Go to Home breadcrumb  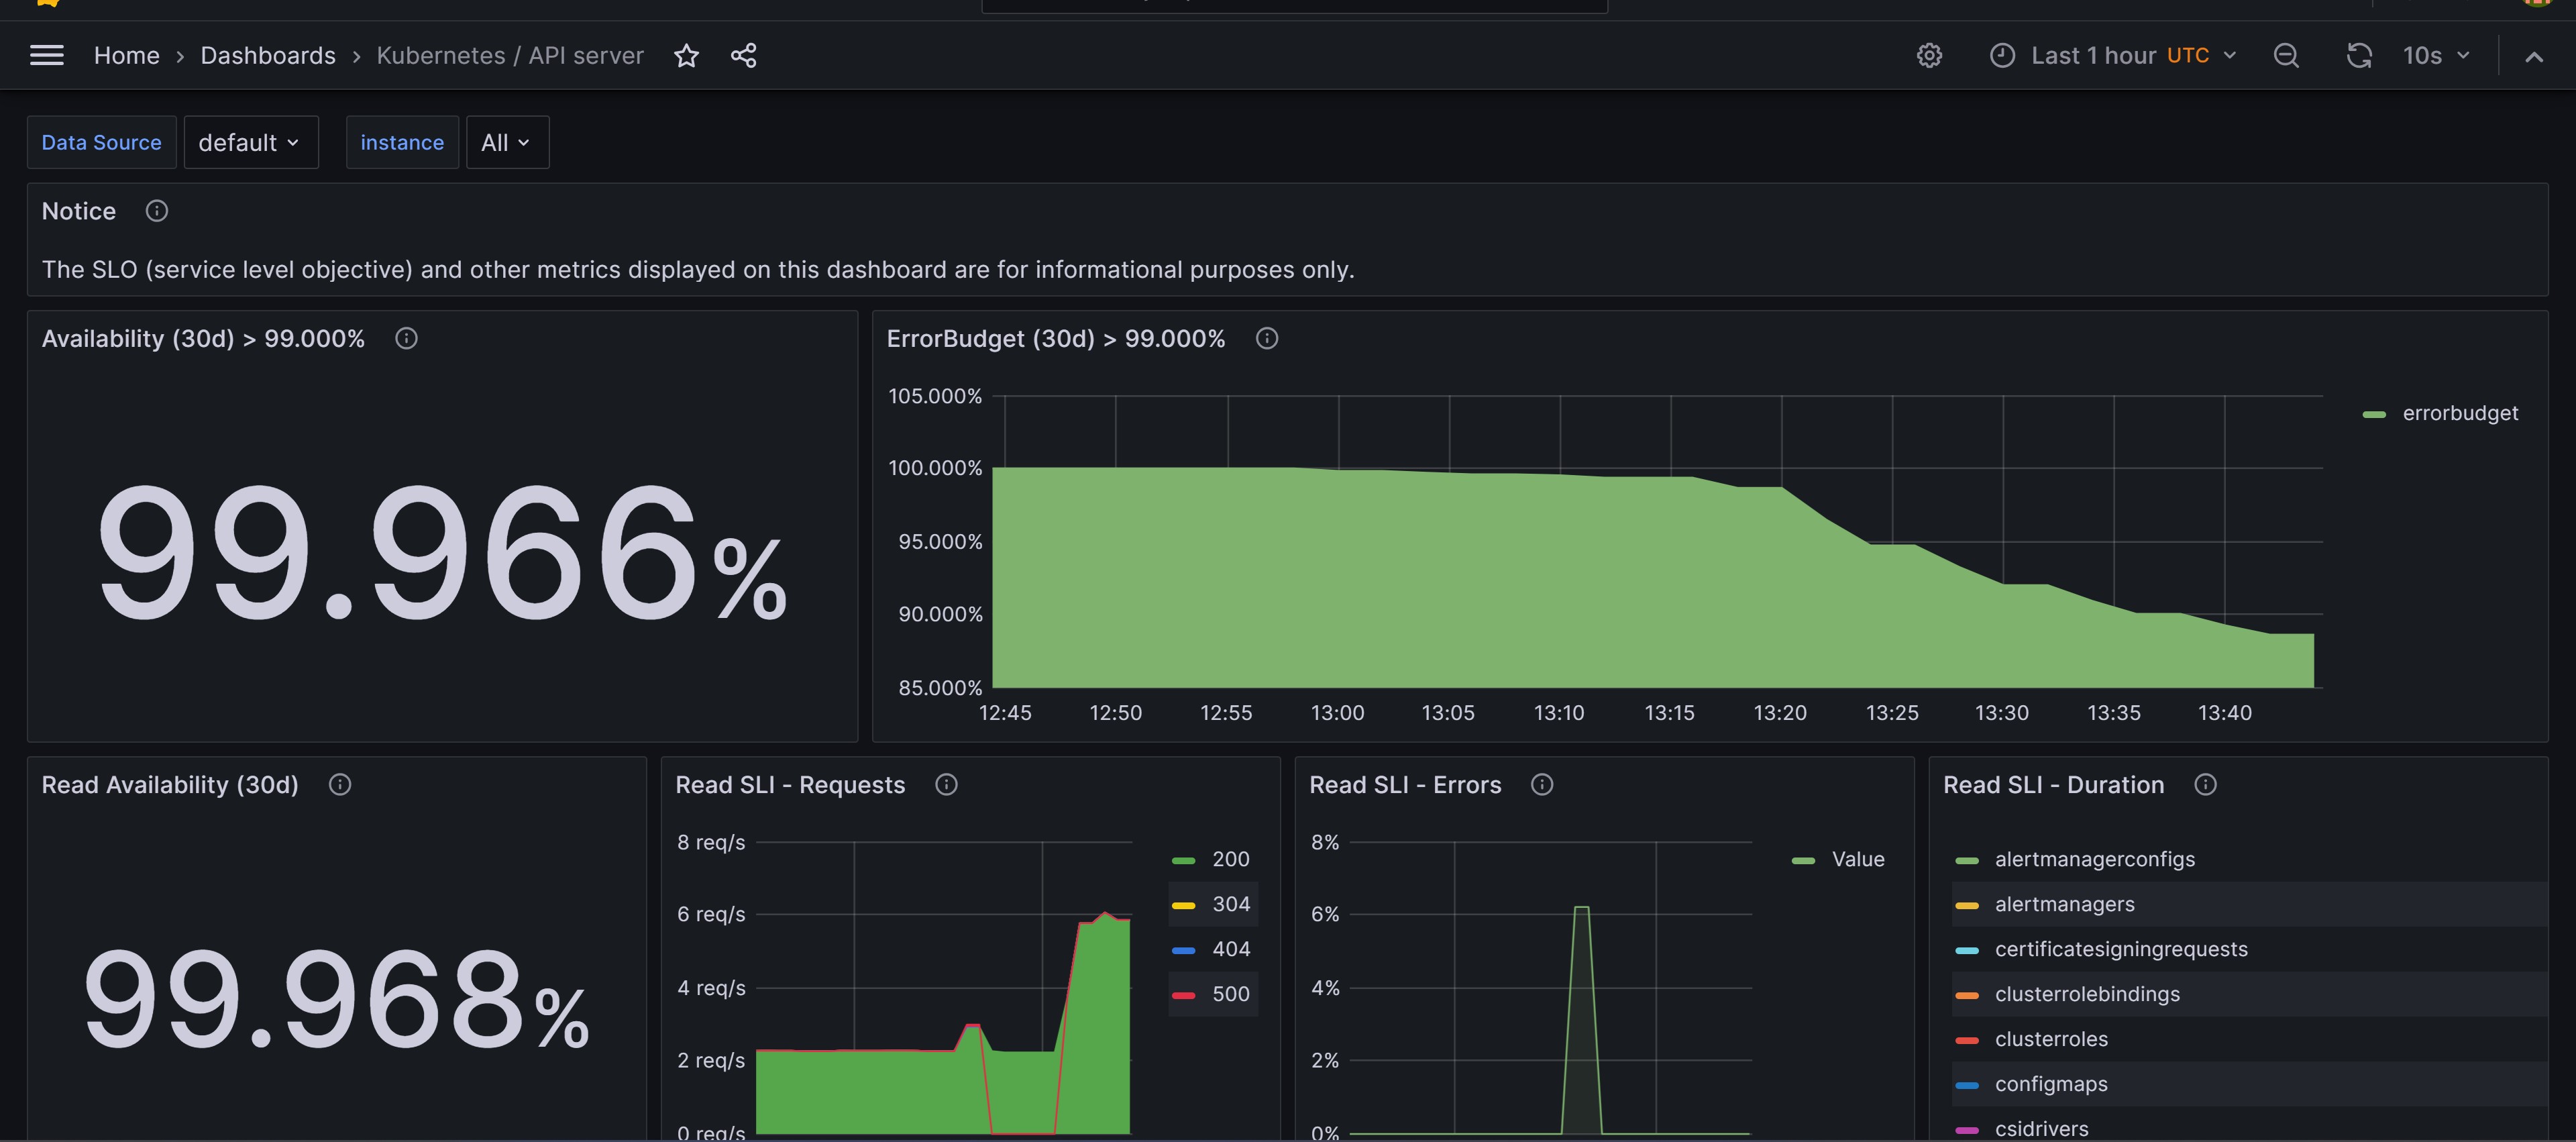point(126,55)
